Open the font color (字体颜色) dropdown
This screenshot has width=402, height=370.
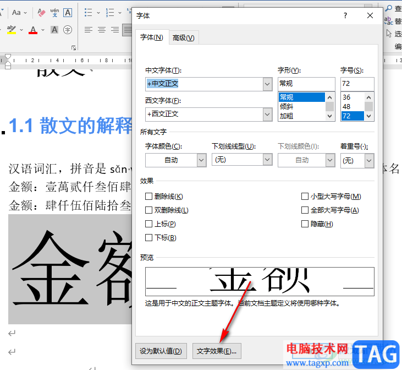pyautogui.click(x=201, y=160)
